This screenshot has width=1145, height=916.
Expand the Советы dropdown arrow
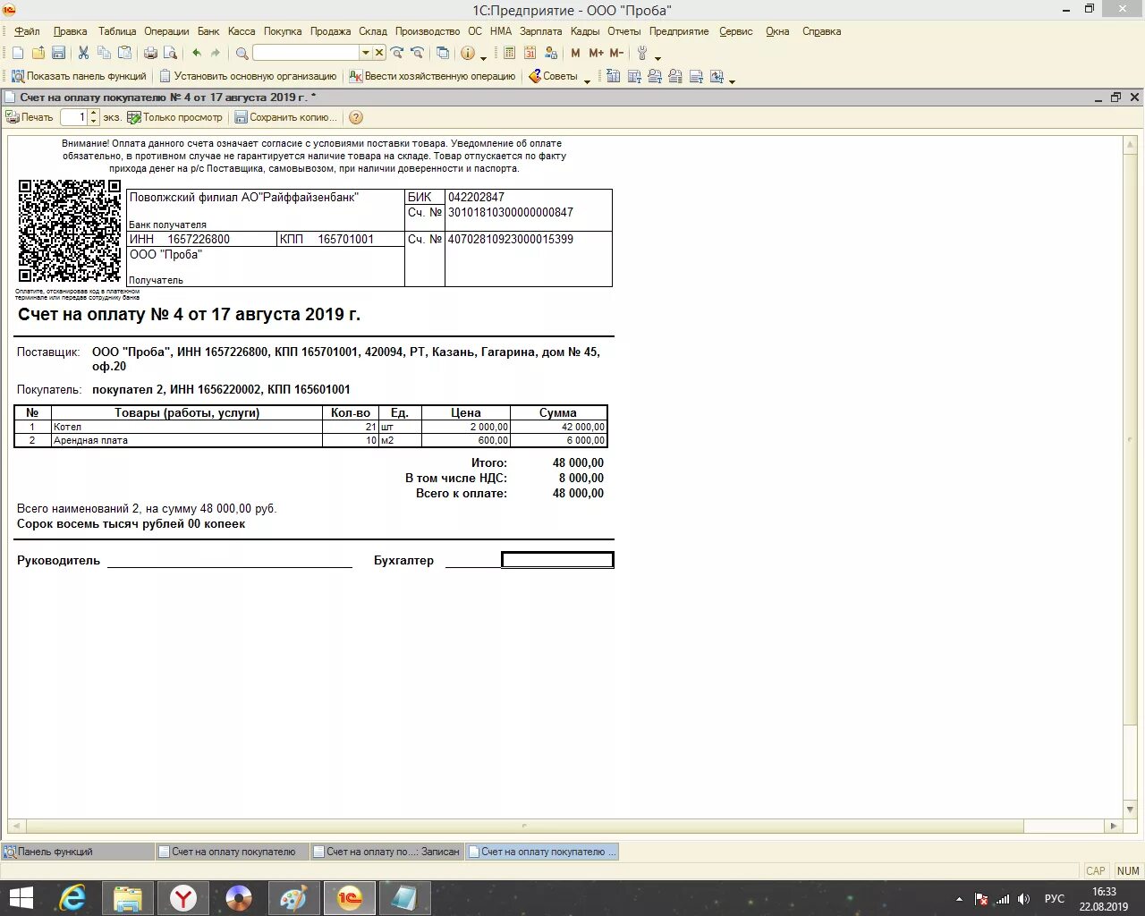pos(588,81)
